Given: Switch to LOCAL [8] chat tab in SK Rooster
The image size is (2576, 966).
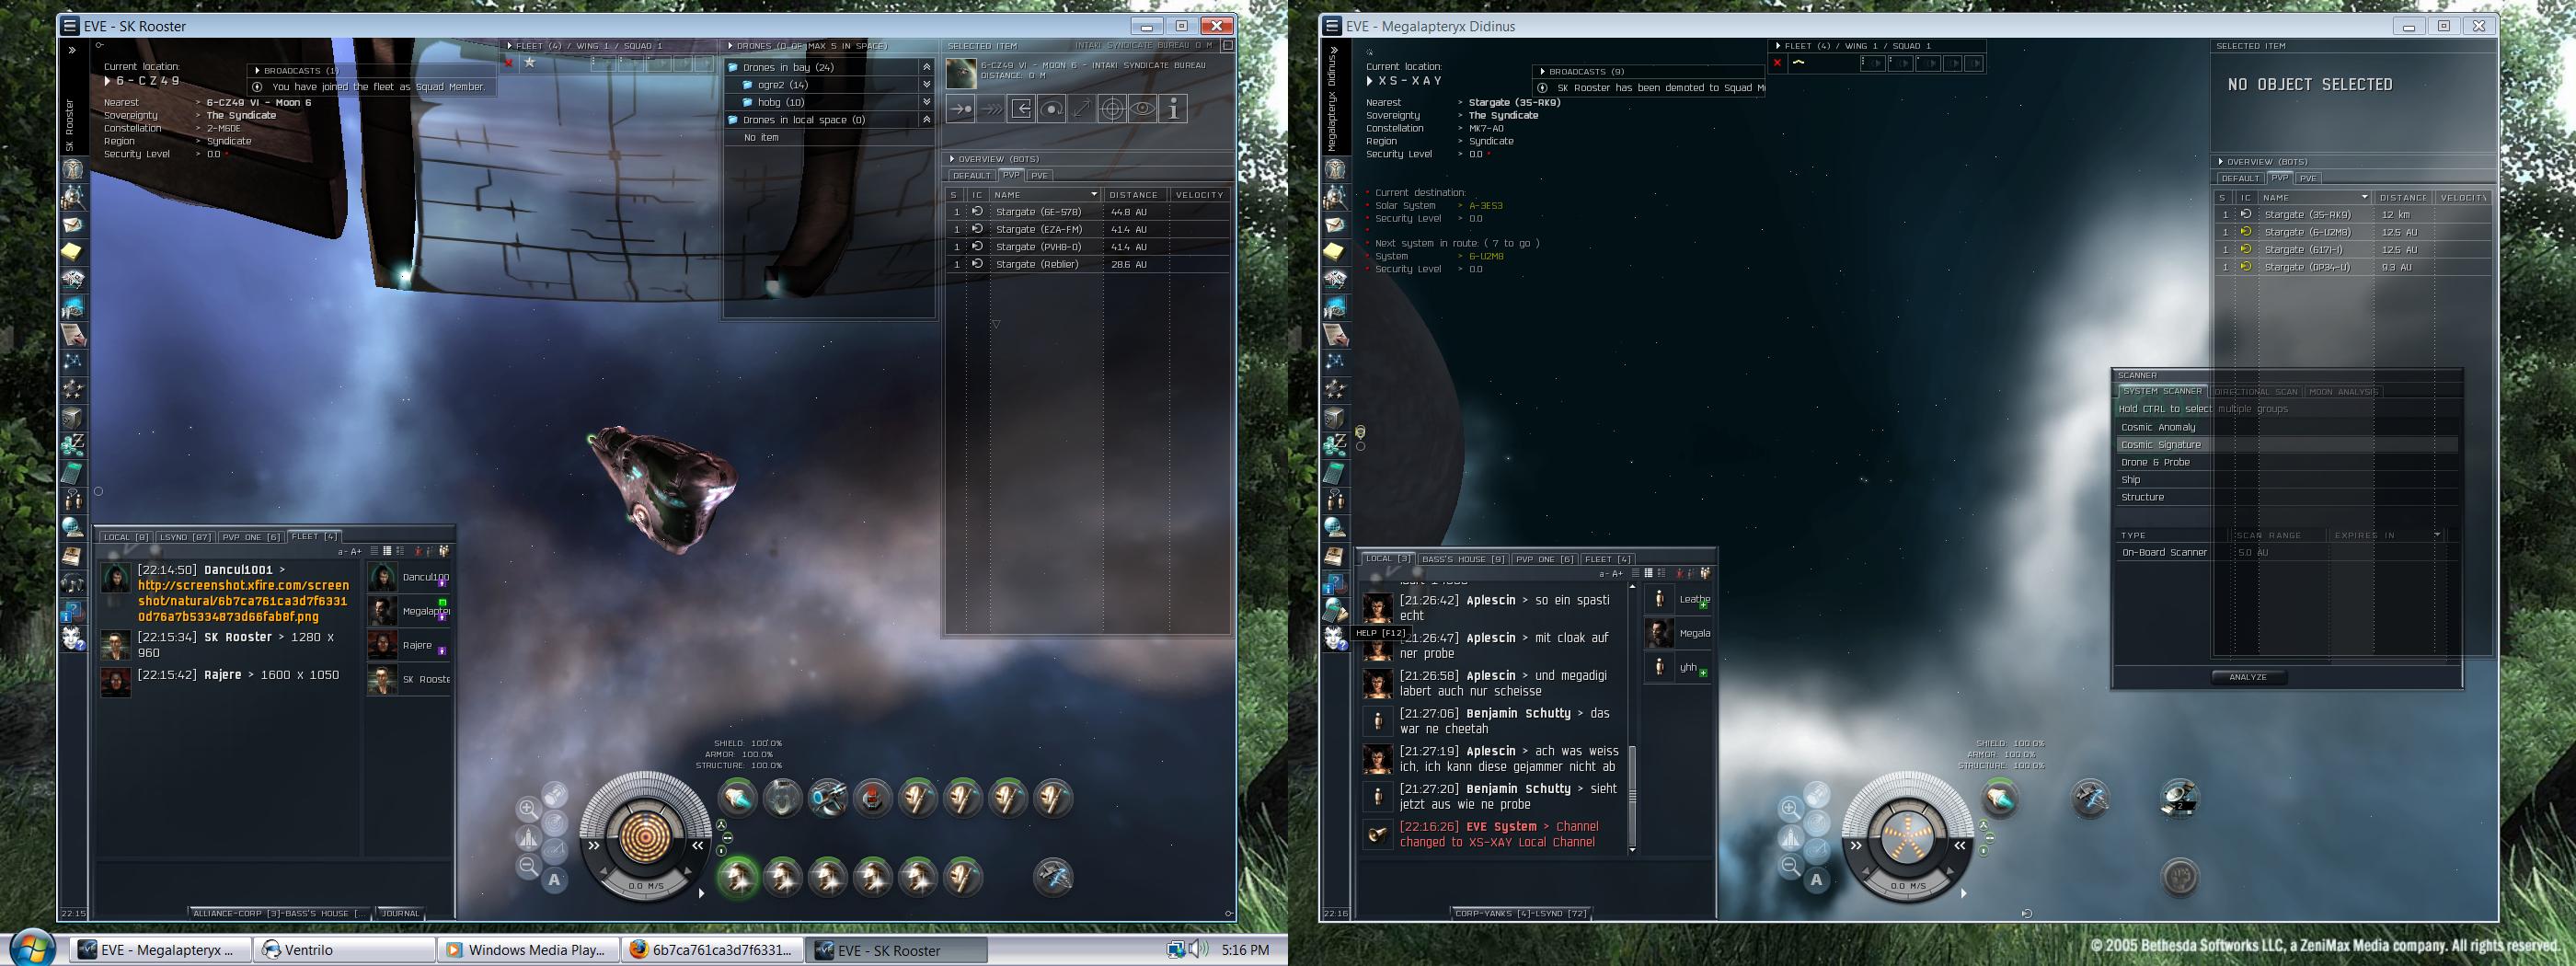Looking at the screenshot, I should point(126,537).
